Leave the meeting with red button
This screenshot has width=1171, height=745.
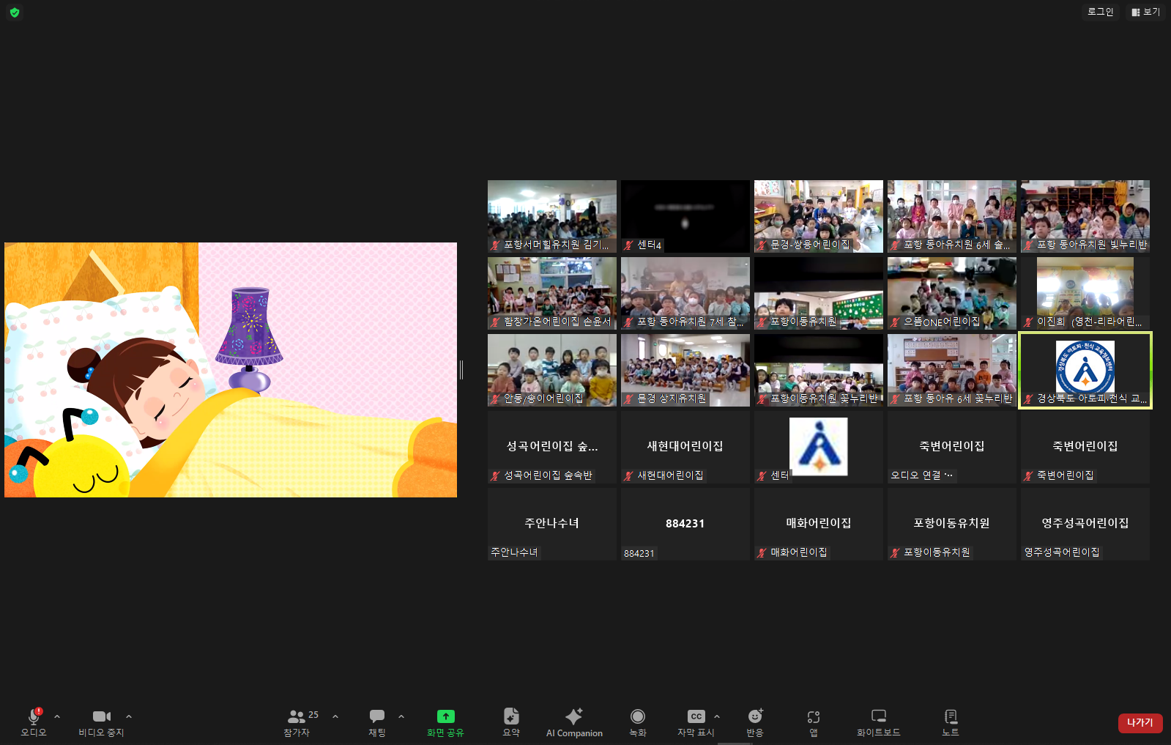(1140, 723)
